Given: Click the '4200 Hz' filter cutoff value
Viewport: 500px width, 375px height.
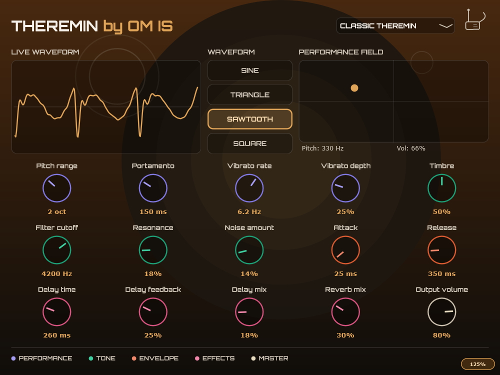Looking at the screenshot, I should coord(57,273).
